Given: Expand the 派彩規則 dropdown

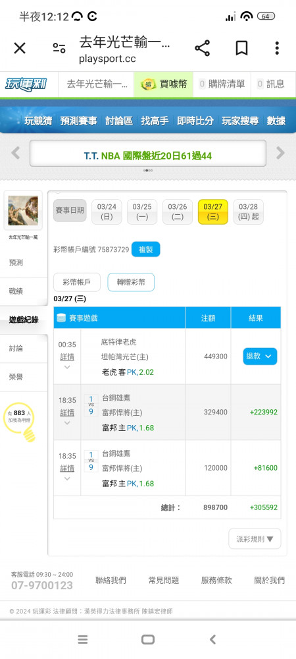Looking at the screenshot, I should point(255,539).
